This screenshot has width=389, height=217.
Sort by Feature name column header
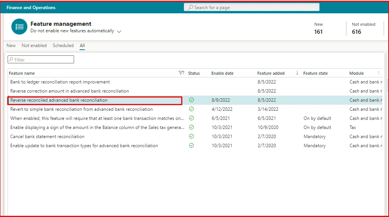point(22,73)
